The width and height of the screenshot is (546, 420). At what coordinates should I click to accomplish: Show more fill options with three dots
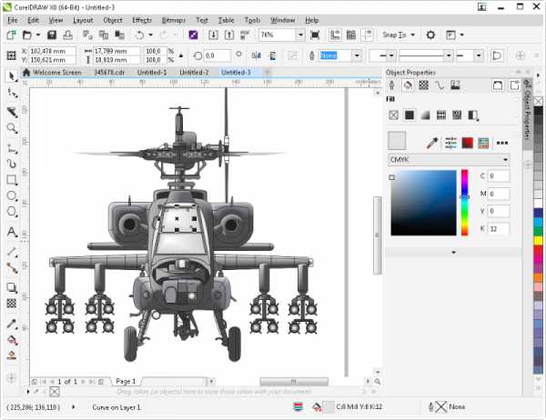point(501,143)
